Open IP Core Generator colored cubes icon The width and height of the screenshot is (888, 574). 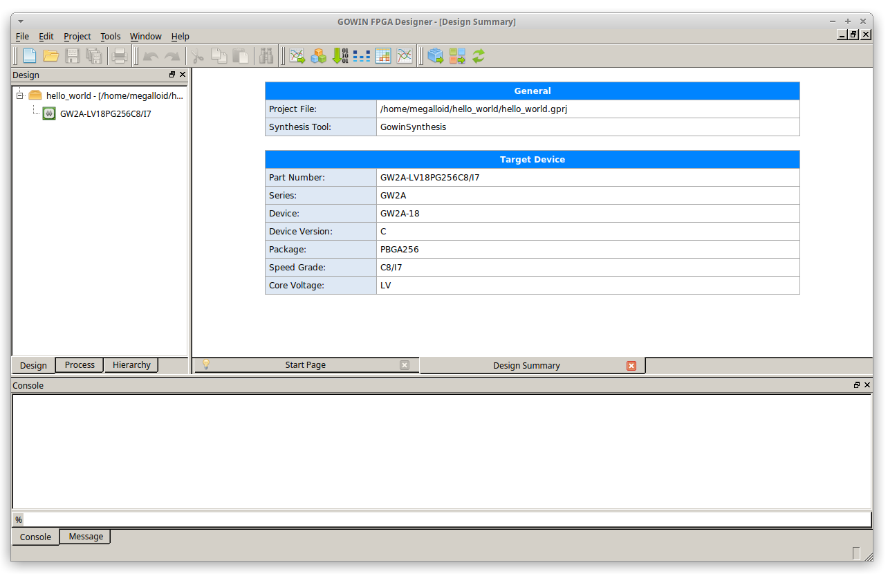point(319,56)
